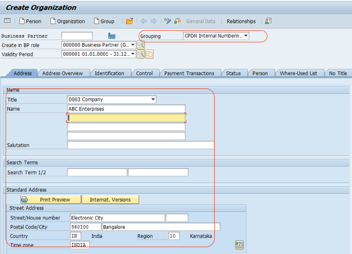The height and width of the screenshot is (254, 352).
Task: Click the lock status icon in the toolbar
Action: coord(177,21)
